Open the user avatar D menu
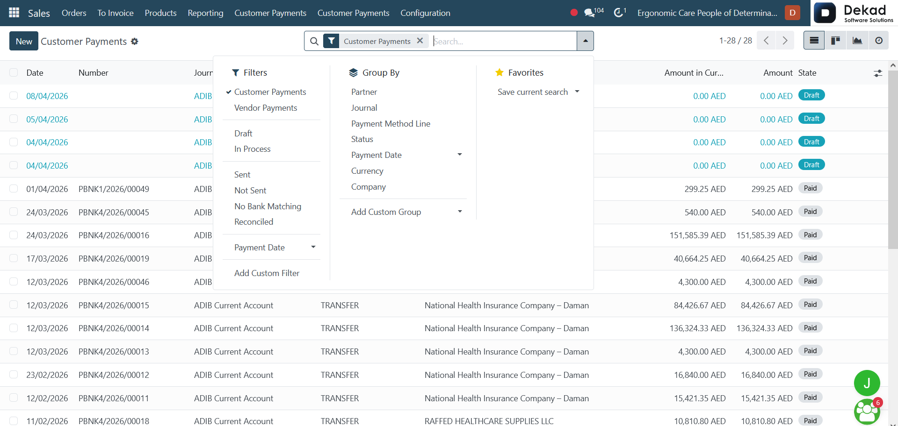898x426 pixels. [x=793, y=13]
